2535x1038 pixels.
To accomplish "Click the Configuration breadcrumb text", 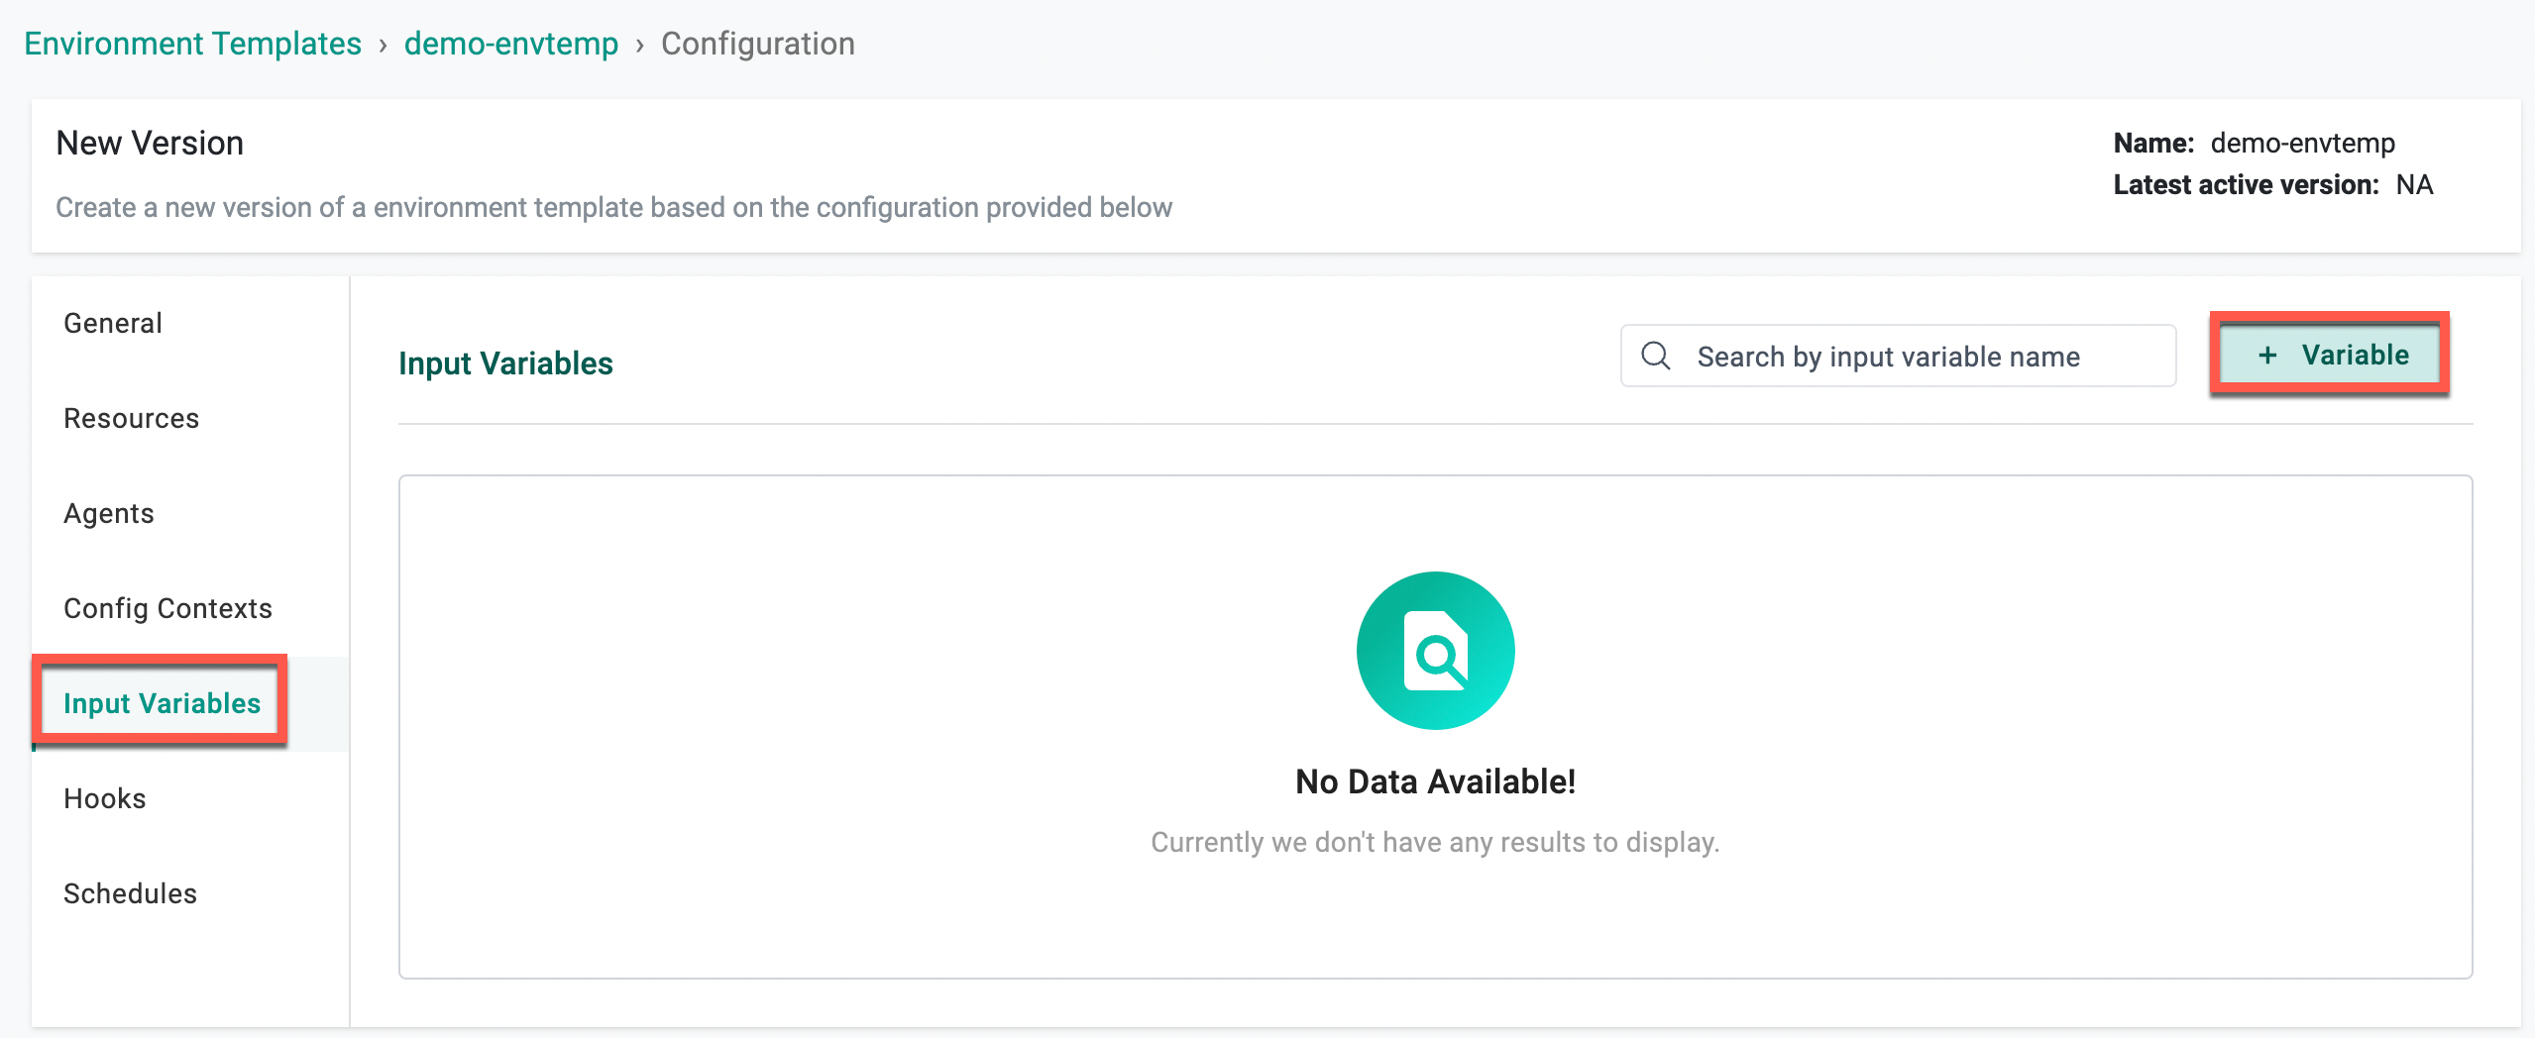I will click(758, 44).
